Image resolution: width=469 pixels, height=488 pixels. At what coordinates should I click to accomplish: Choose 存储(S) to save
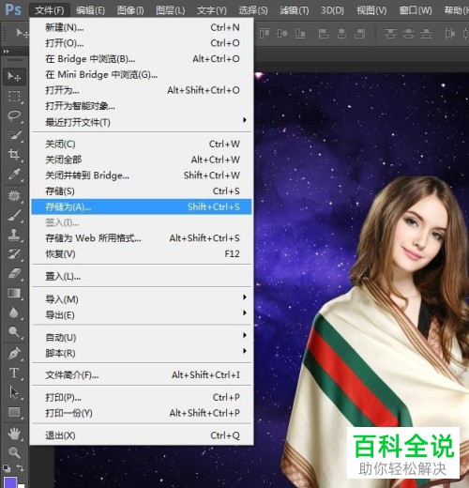click(x=142, y=191)
